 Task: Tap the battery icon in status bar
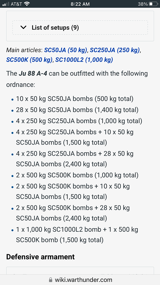tap(153, 4)
